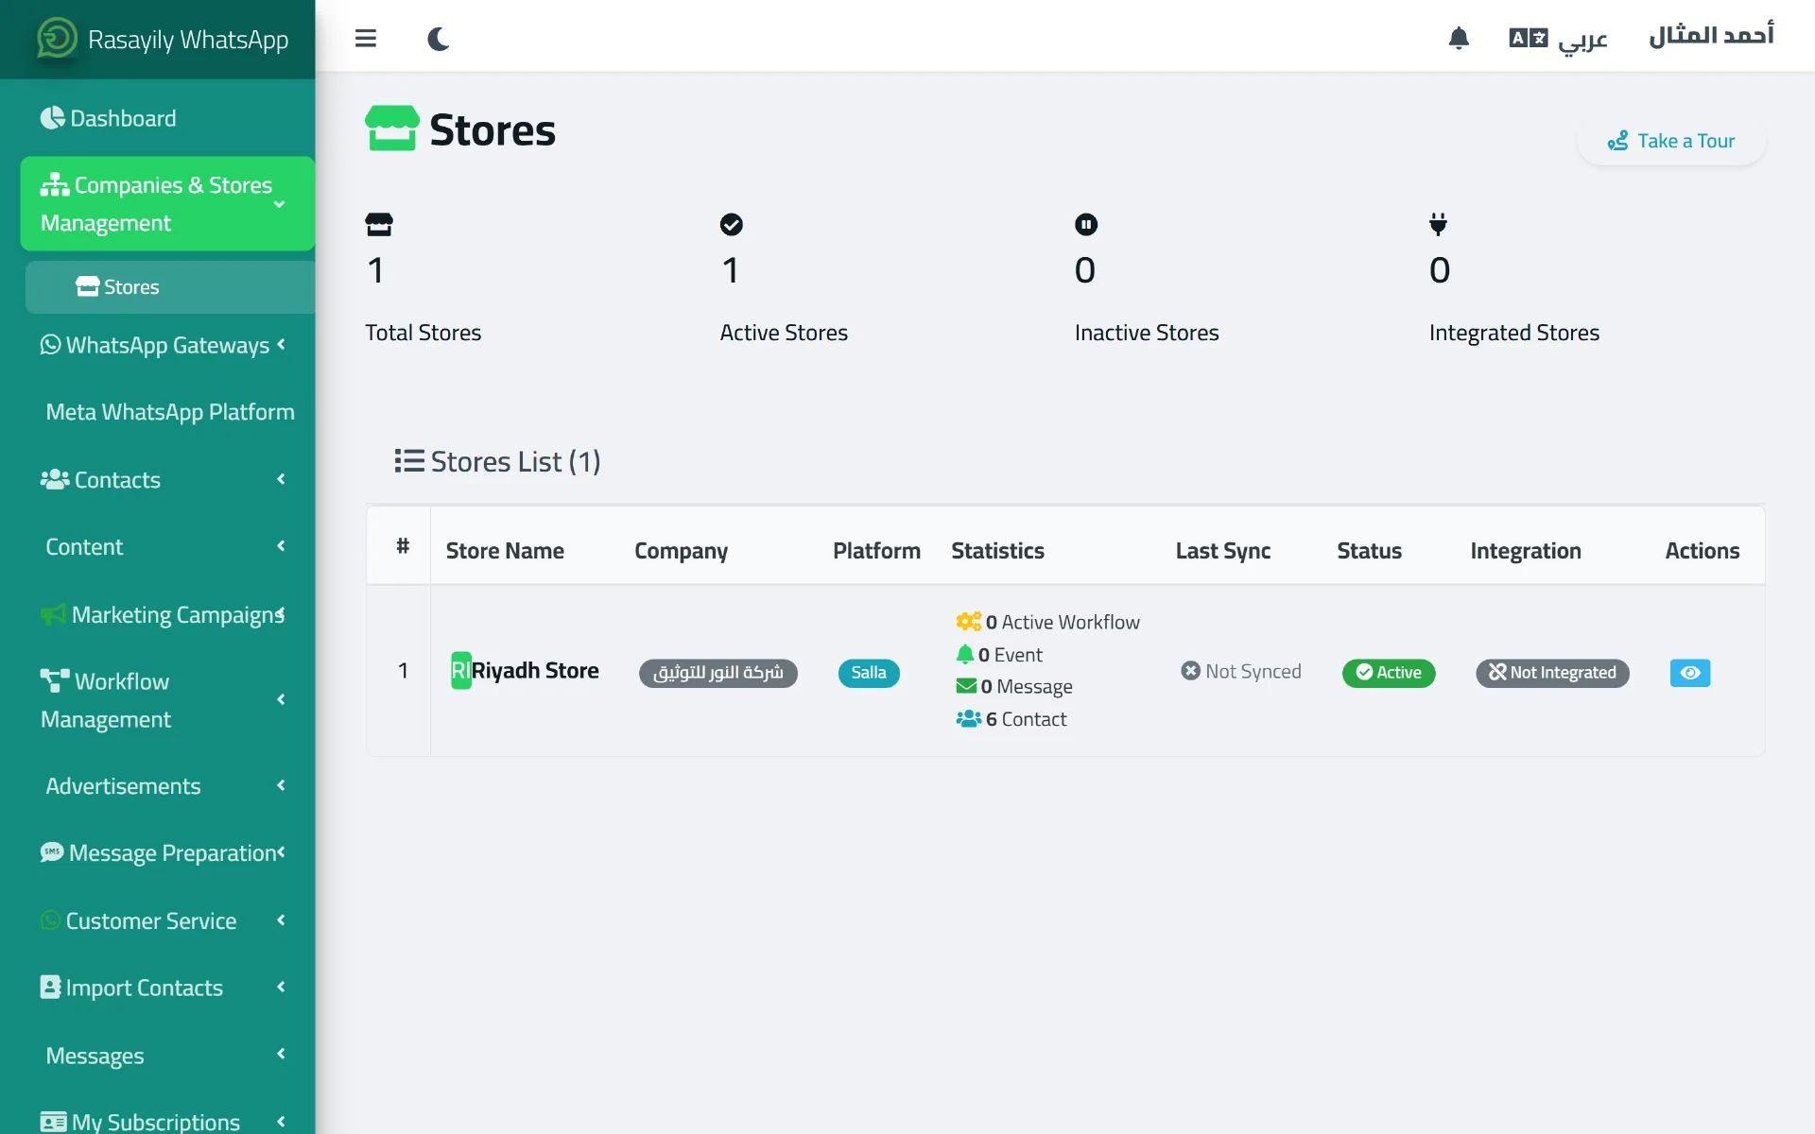1815x1134 pixels.
Task: Start the Take a Tour guide
Action: tap(1670, 141)
